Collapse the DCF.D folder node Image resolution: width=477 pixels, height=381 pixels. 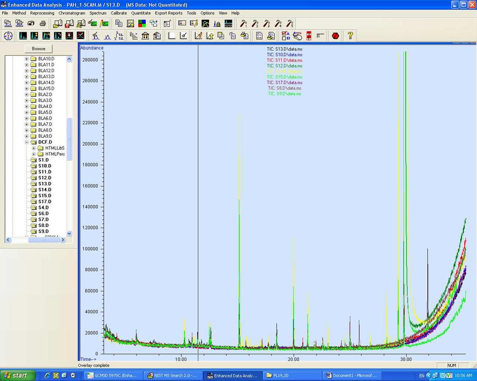tap(27, 142)
